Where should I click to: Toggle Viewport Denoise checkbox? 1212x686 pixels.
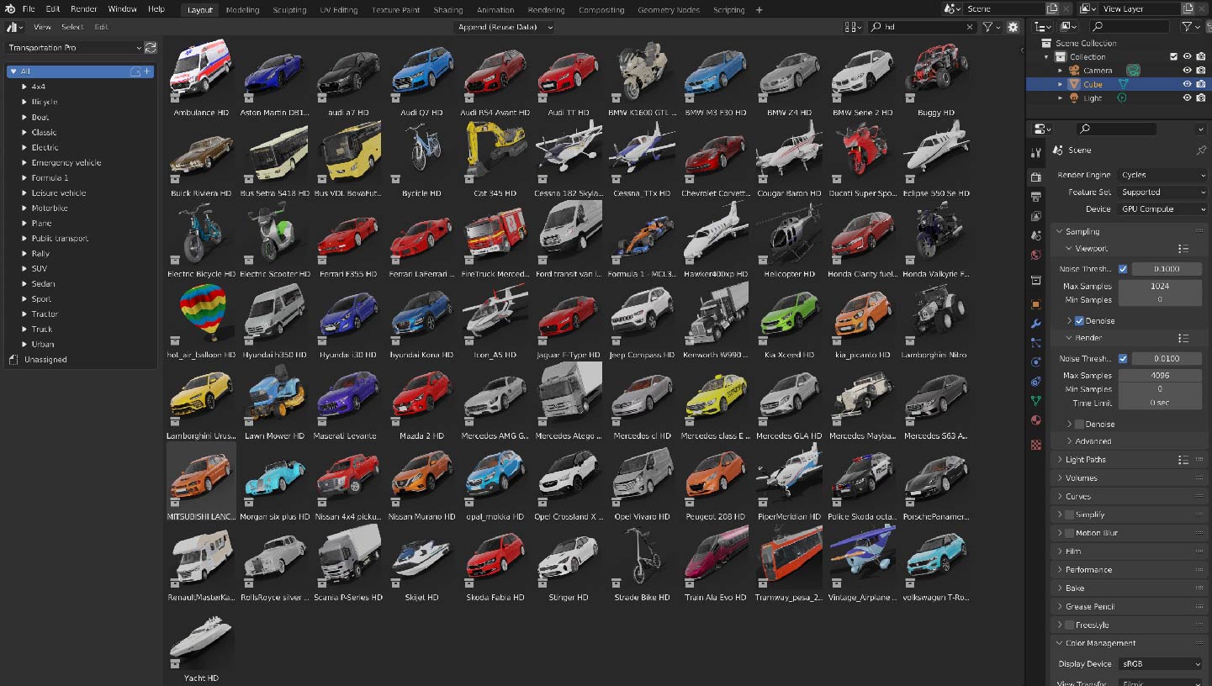[1080, 320]
